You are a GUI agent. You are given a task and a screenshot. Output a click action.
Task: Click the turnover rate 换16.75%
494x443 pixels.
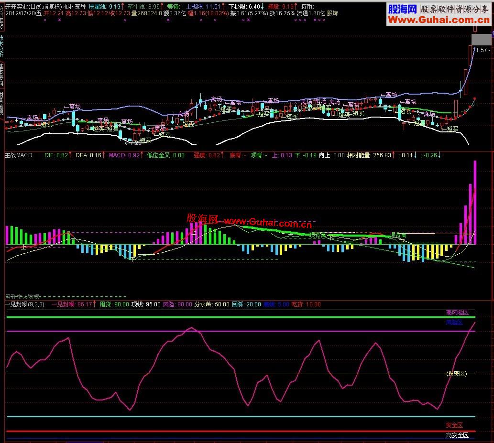click(x=282, y=13)
